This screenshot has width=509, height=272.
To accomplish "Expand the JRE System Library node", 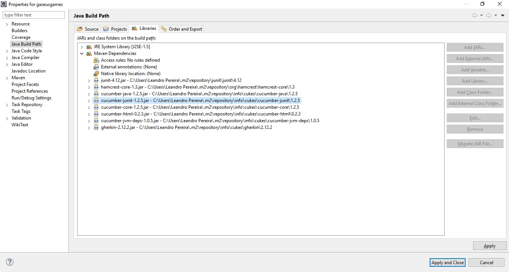I will [82, 47].
